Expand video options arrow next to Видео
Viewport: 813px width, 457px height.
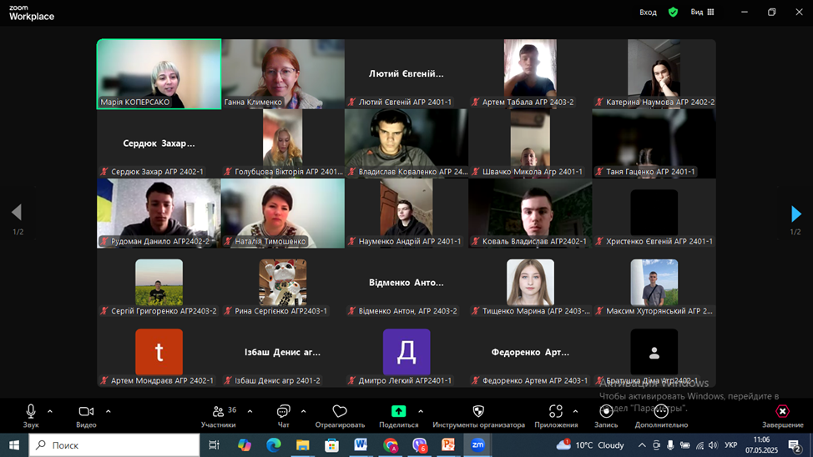point(108,412)
